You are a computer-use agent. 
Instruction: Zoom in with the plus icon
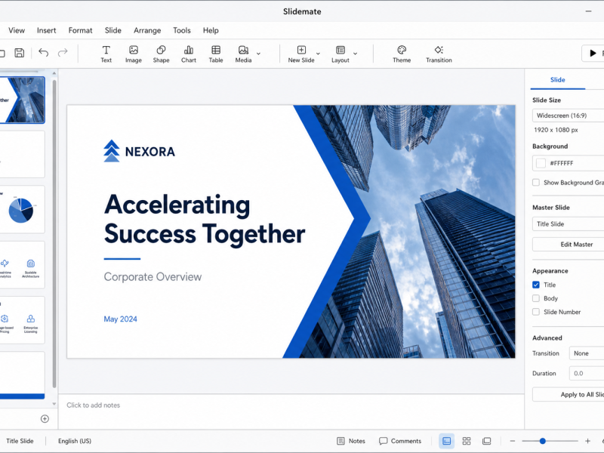pyautogui.click(x=587, y=441)
